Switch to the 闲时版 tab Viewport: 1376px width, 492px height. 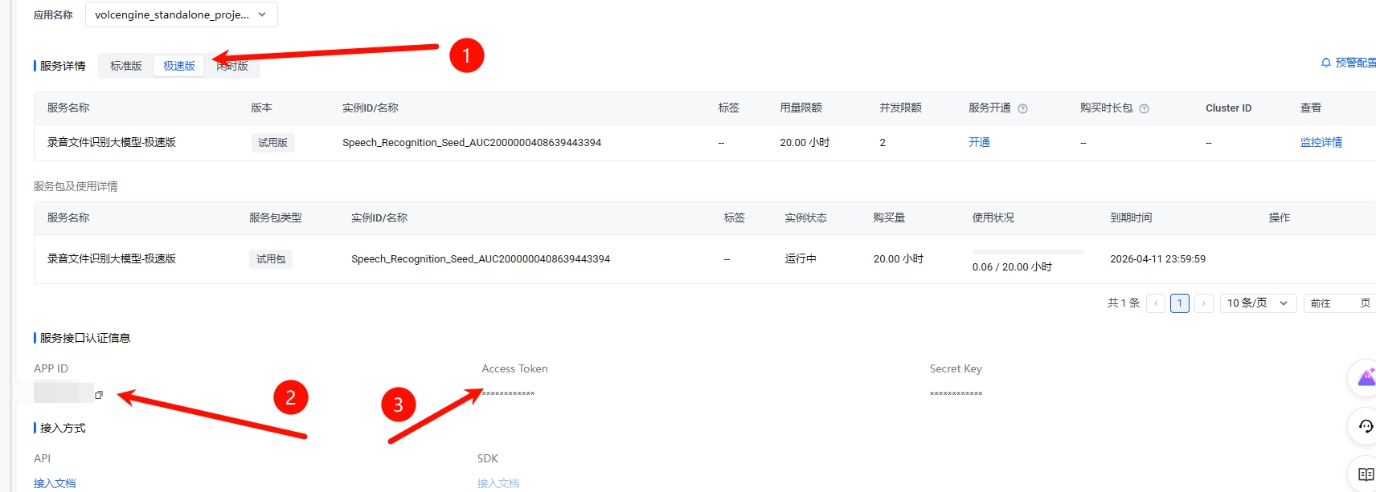pyautogui.click(x=233, y=66)
